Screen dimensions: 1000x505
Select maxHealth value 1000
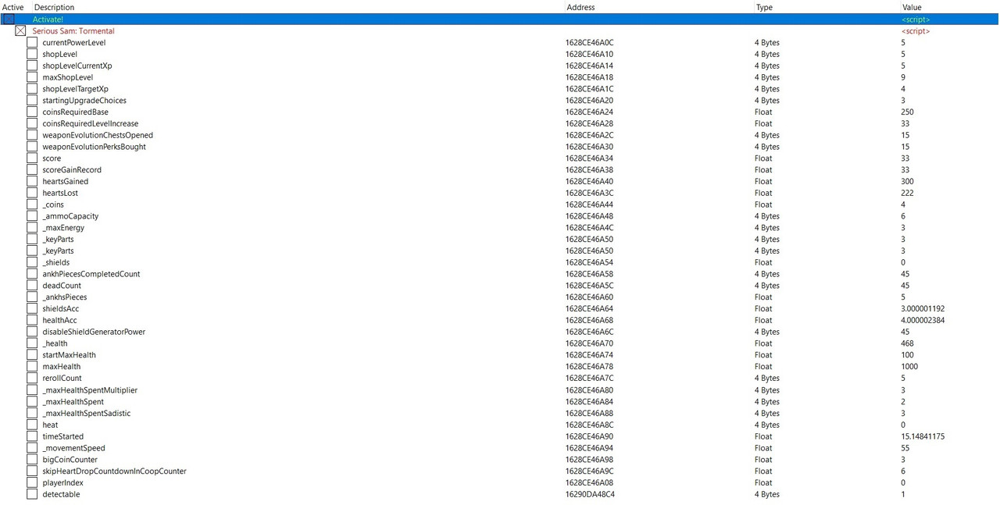click(x=909, y=366)
